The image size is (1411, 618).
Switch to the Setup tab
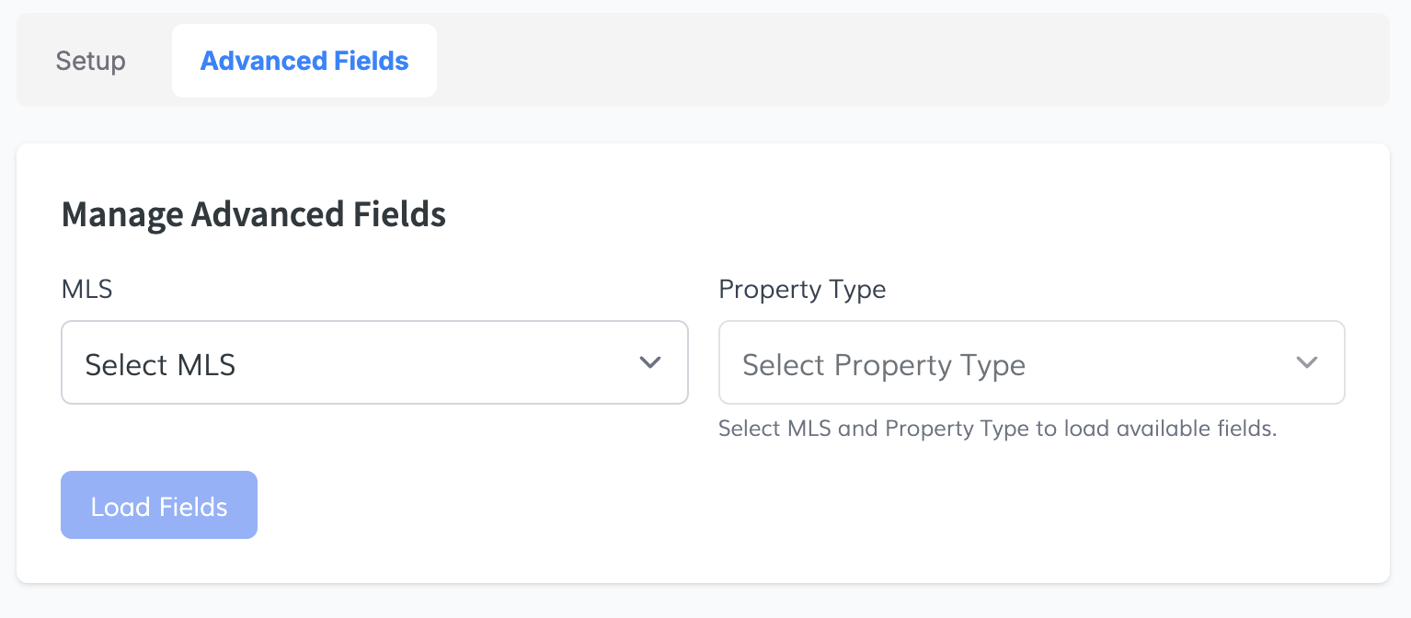tap(91, 61)
